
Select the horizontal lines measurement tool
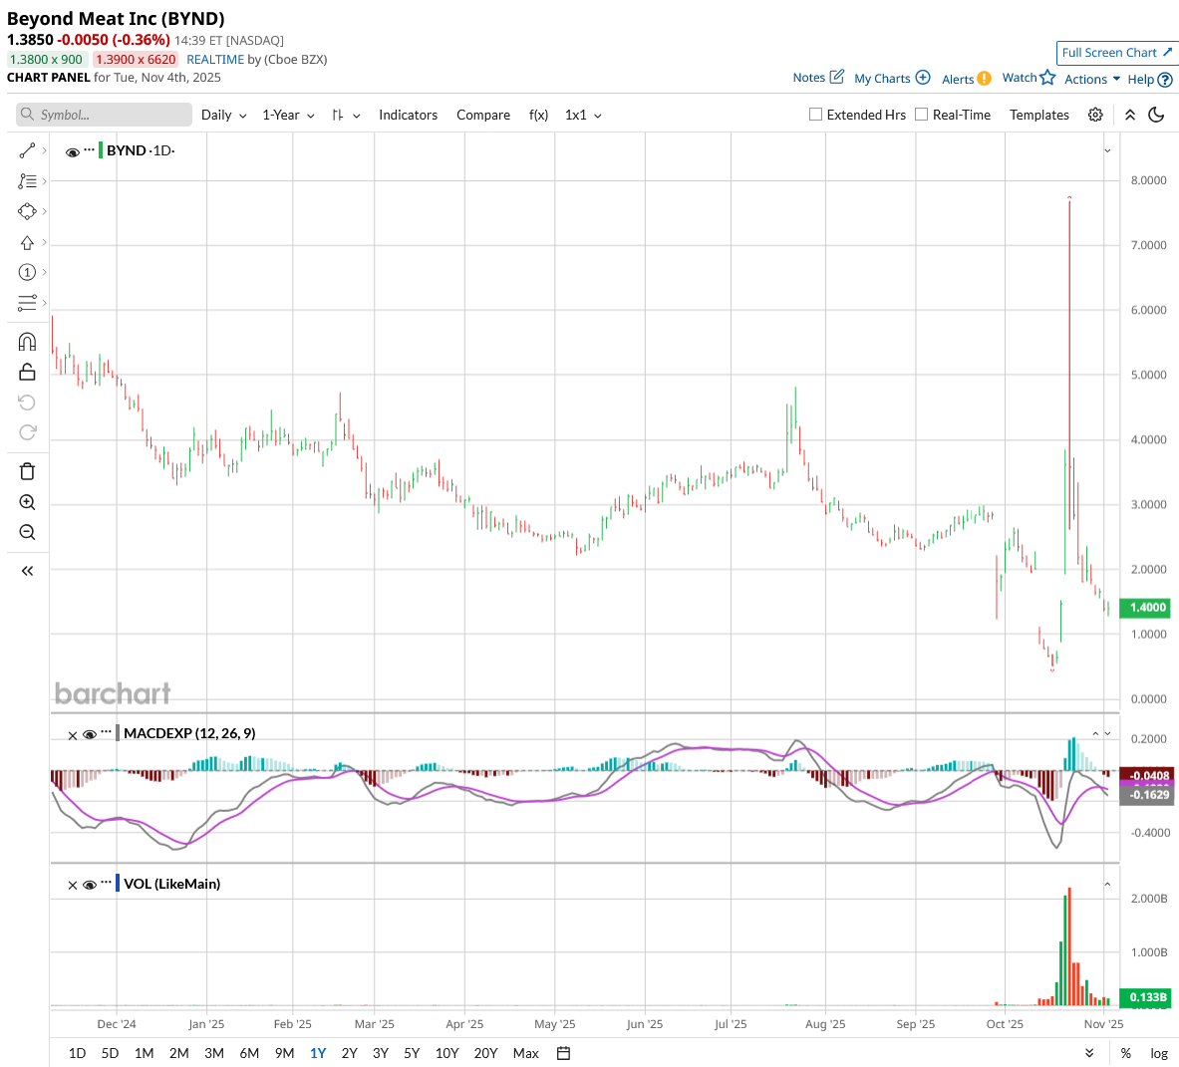(27, 303)
